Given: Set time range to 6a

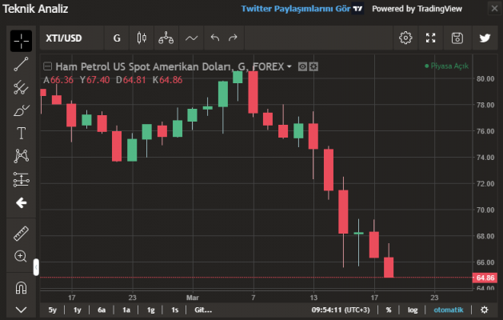Looking at the screenshot, I should 102,310.
